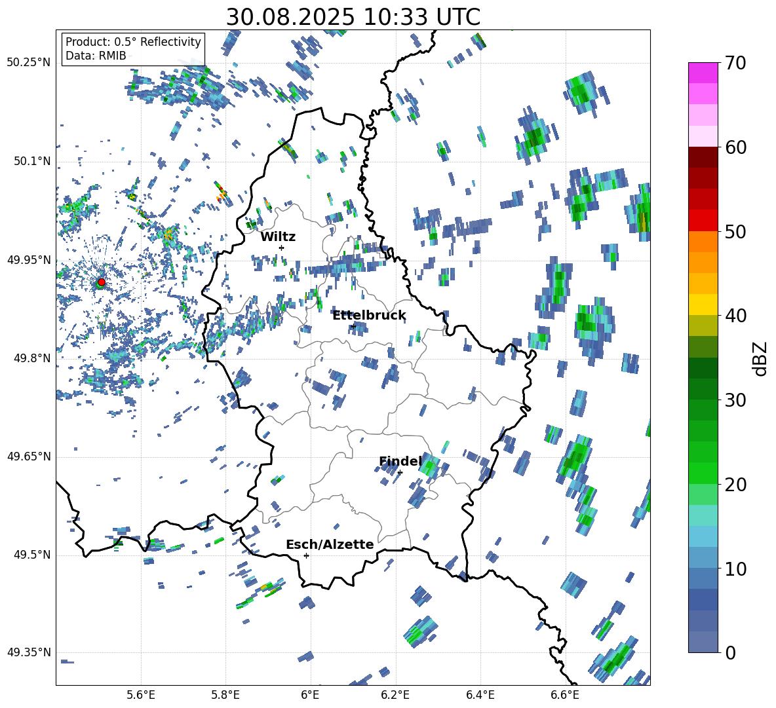Click the Ettelbruck city label
The image size is (776, 708).
pyautogui.click(x=369, y=316)
